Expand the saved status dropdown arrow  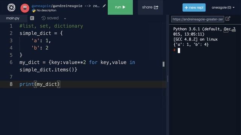click(65, 19)
